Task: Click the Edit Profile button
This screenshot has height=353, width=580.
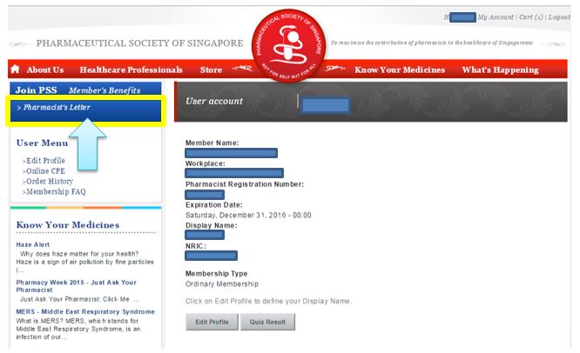Action: point(212,322)
